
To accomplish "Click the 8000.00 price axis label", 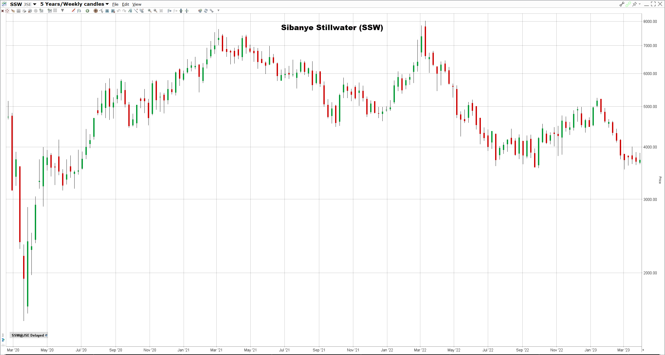I will point(650,21).
